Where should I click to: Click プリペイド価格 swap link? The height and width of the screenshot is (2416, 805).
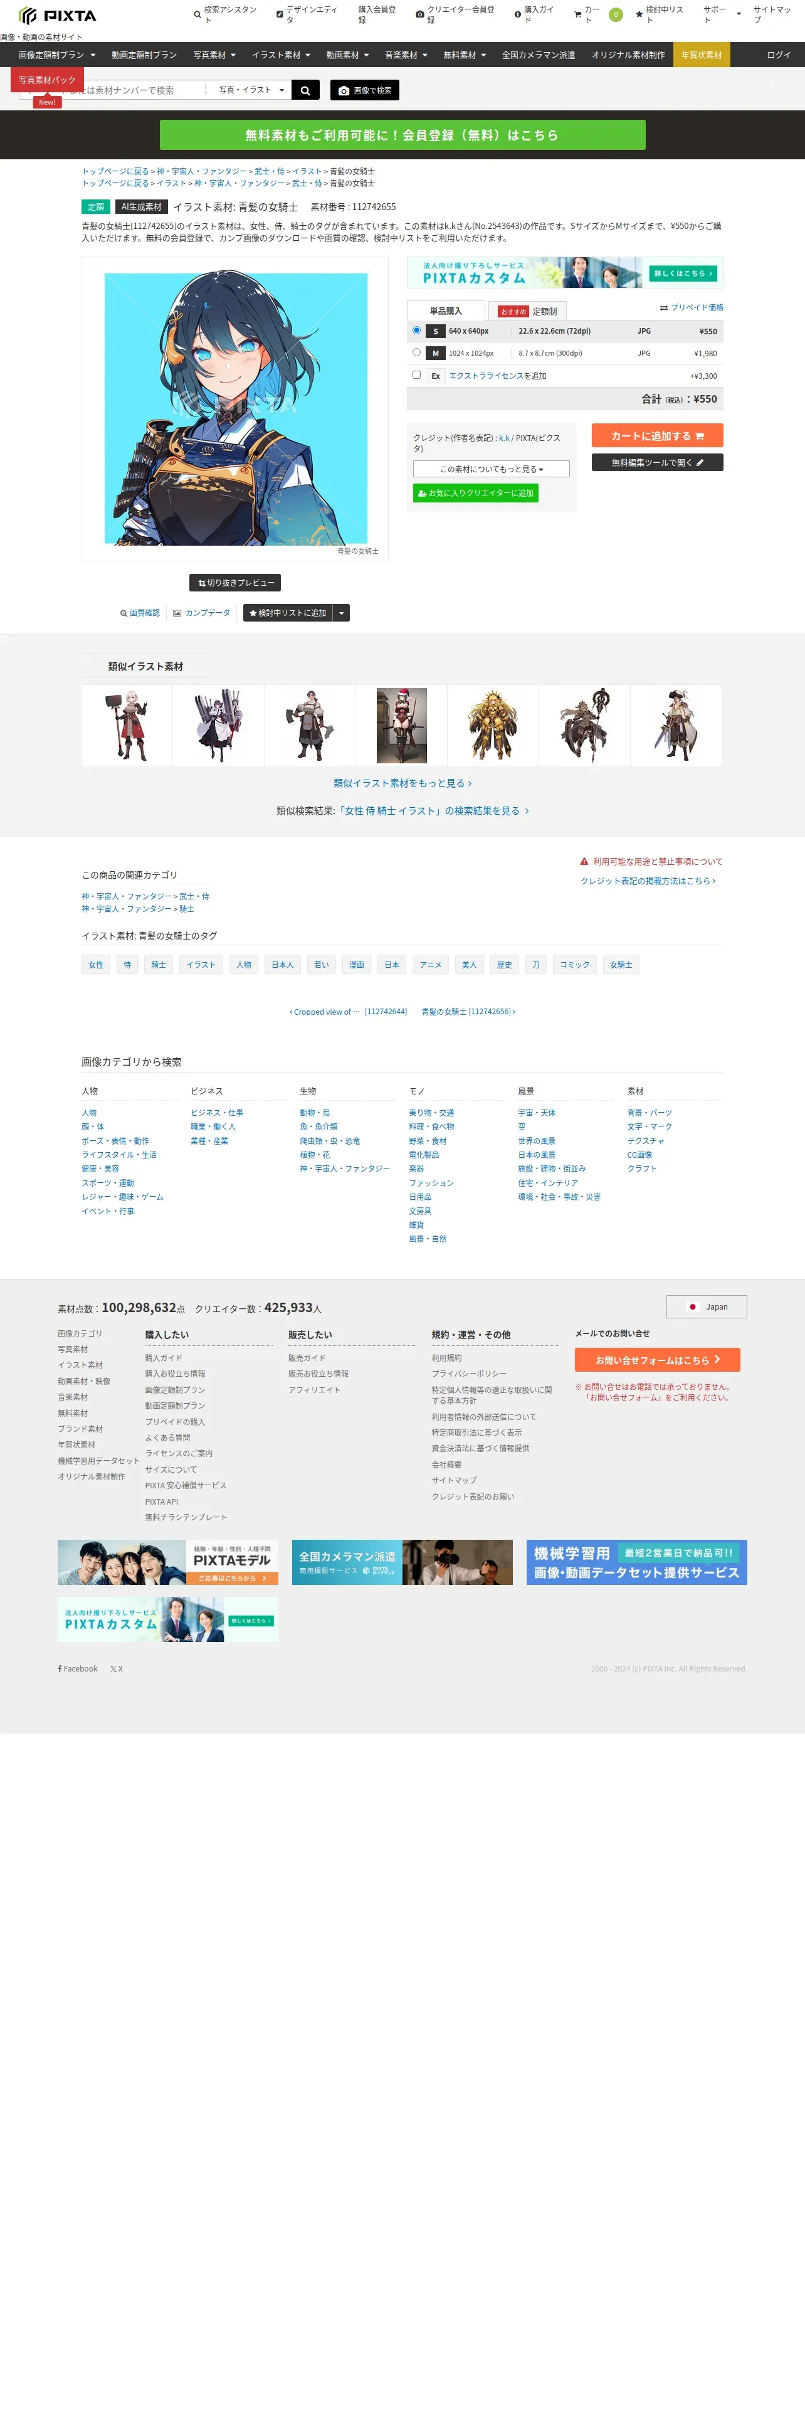pyautogui.click(x=692, y=307)
